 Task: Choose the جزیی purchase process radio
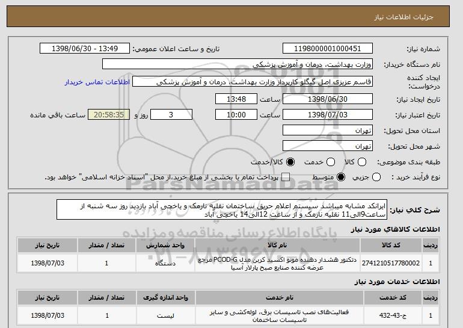click(376, 178)
